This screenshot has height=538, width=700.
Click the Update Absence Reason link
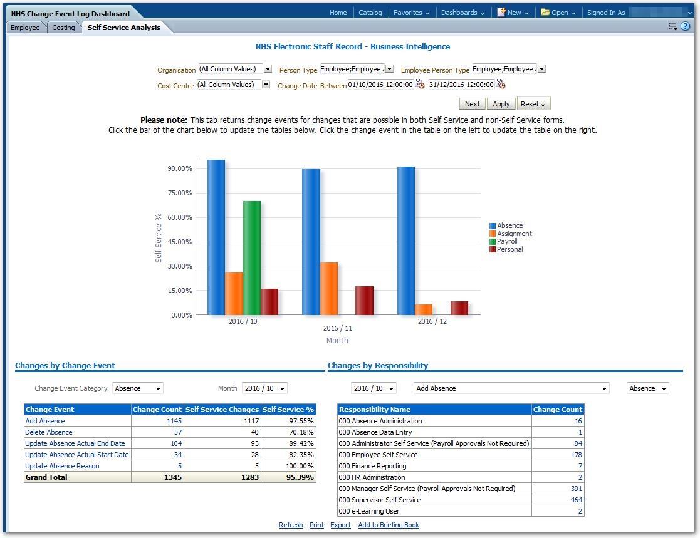click(x=62, y=466)
